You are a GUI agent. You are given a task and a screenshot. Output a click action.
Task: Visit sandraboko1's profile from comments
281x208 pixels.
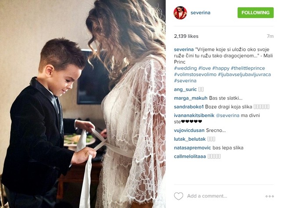coord(189,107)
